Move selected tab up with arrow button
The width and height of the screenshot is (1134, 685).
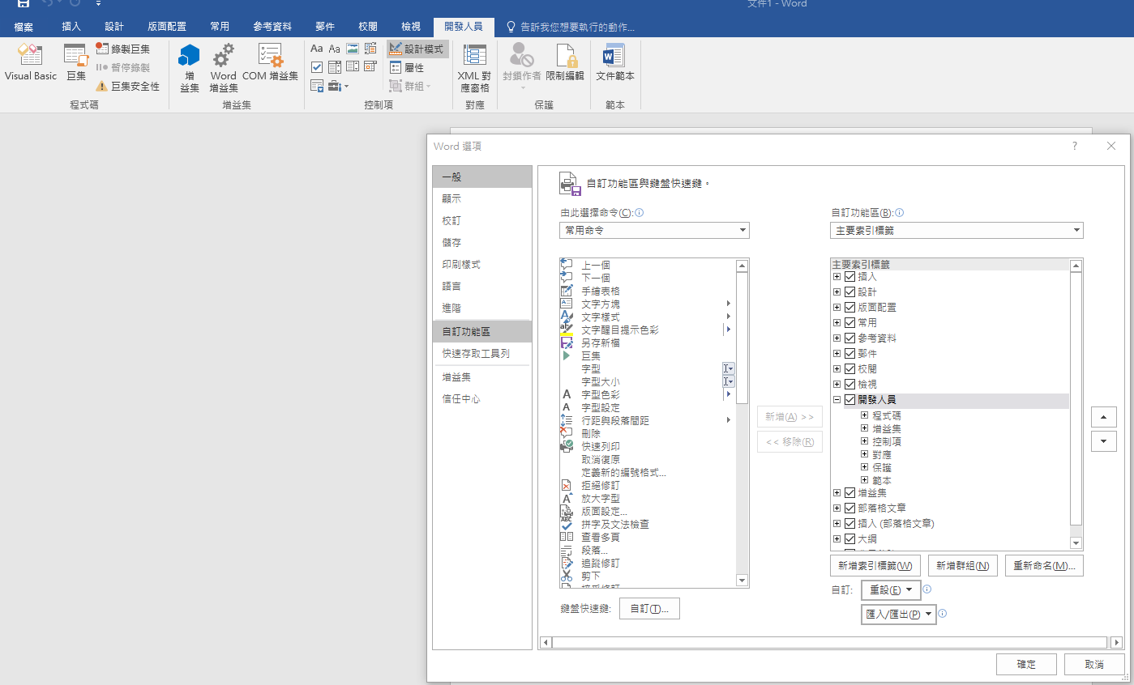(1104, 416)
